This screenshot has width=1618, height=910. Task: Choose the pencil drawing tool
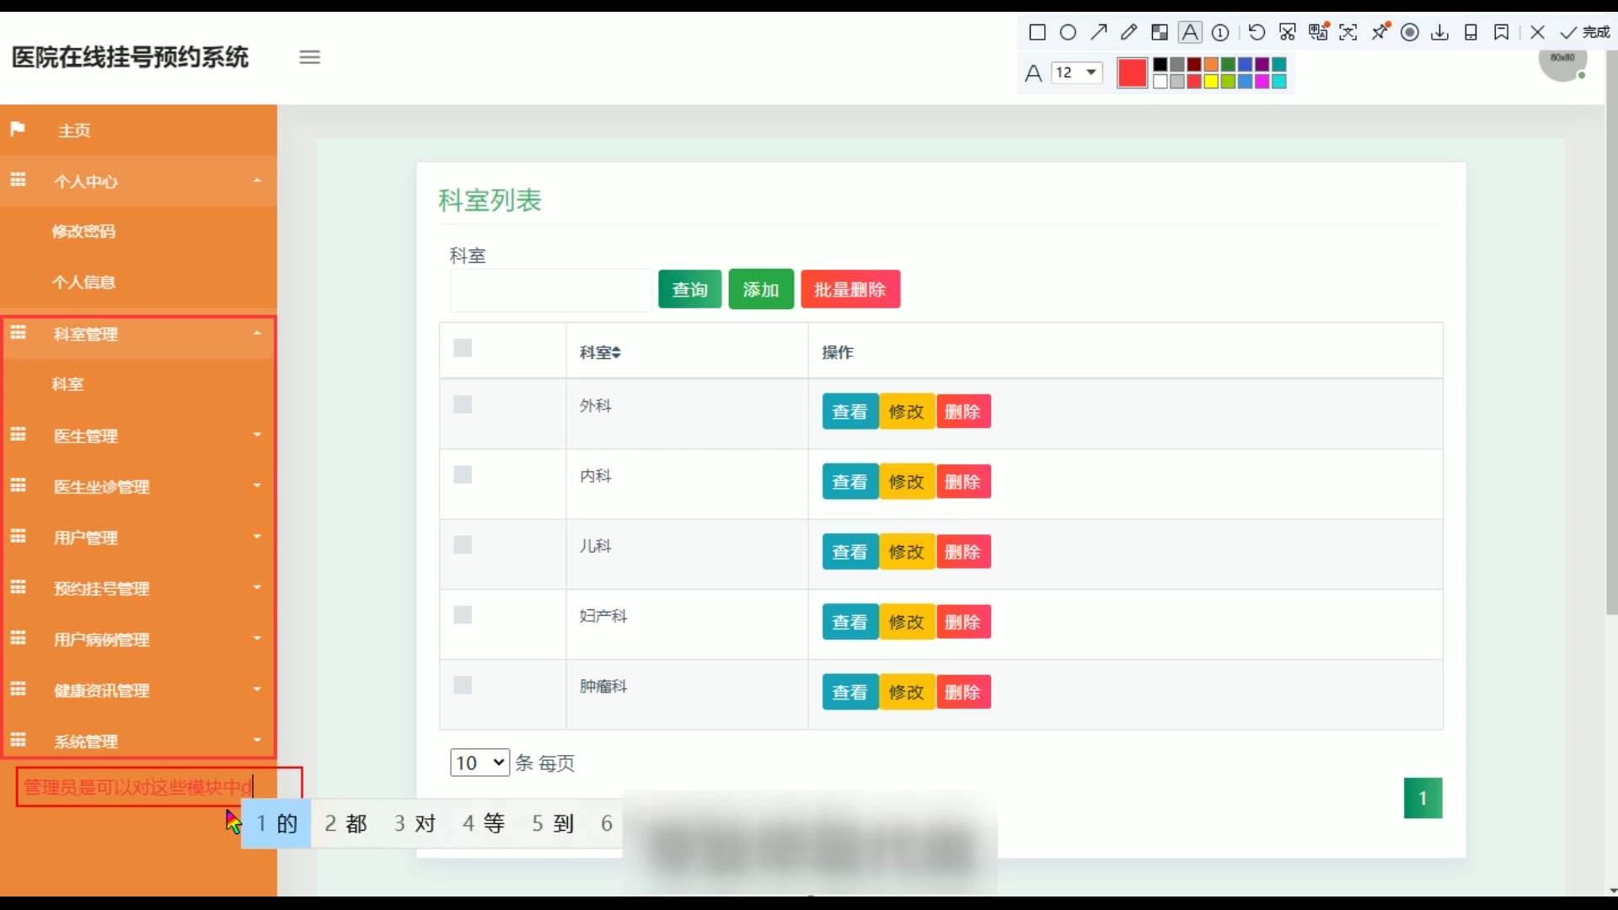[1128, 32]
